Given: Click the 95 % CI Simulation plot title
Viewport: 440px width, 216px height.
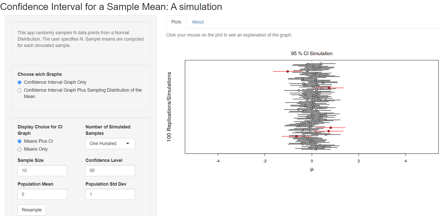Looking at the screenshot, I should pos(312,54).
